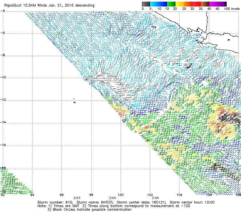
Task: Click the 'Storm center date: 160121;' text
Action: pos(141,202)
